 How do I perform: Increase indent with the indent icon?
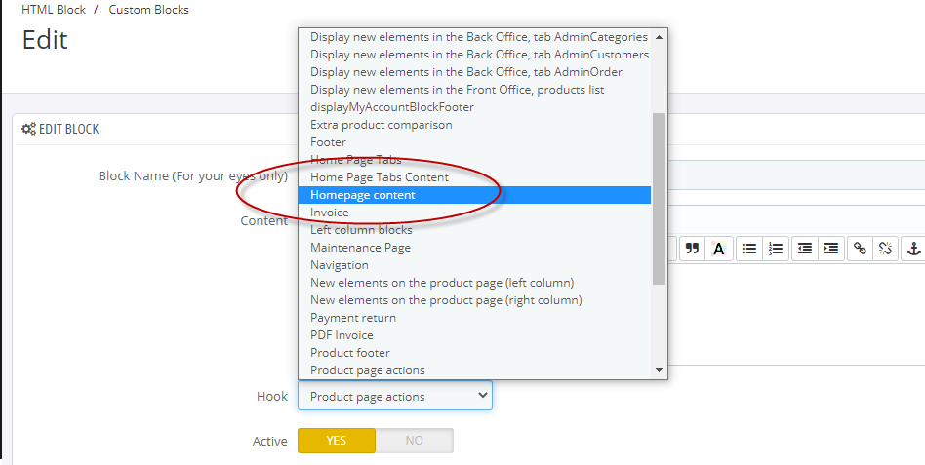click(831, 249)
